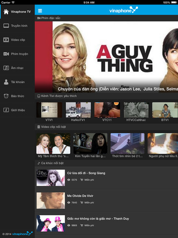Open the HaNoiTV1 channel thumbnail
The height and width of the screenshot is (238, 178).
tap(78, 110)
